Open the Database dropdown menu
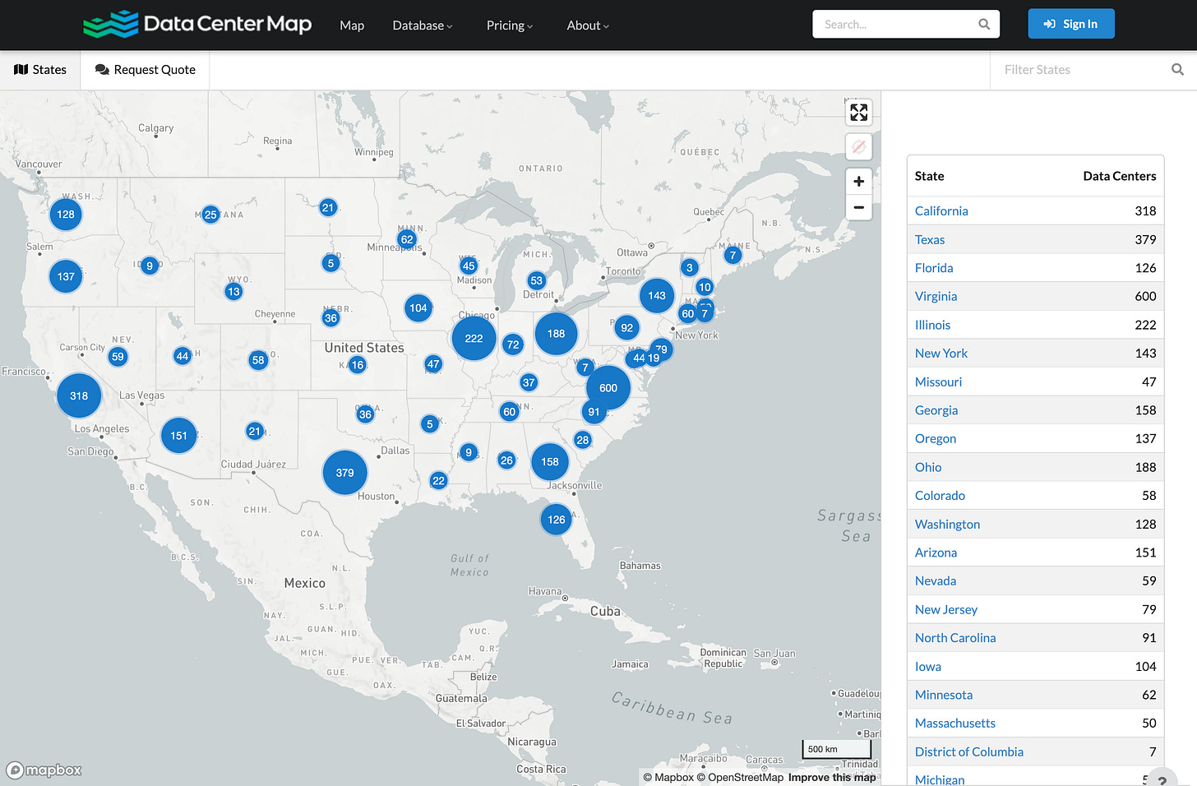 422,25
